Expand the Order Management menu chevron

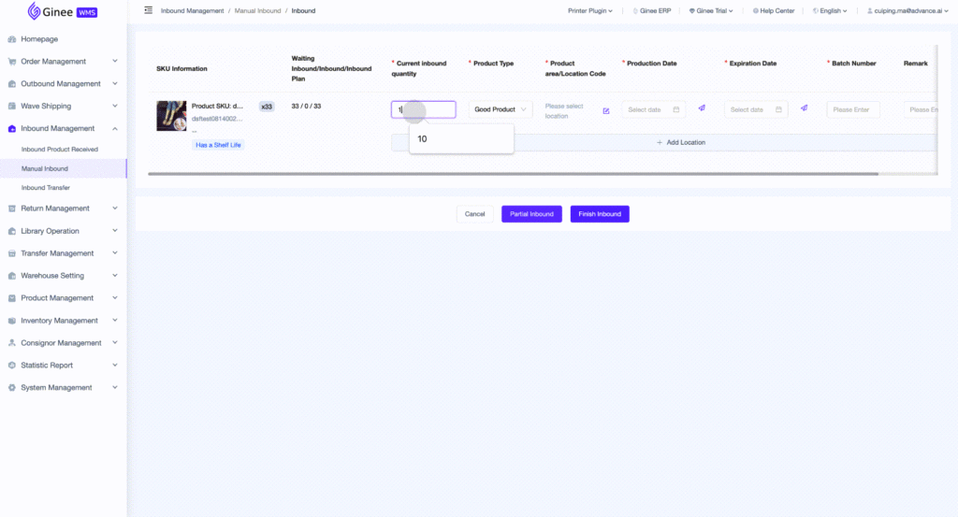click(x=115, y=62)
